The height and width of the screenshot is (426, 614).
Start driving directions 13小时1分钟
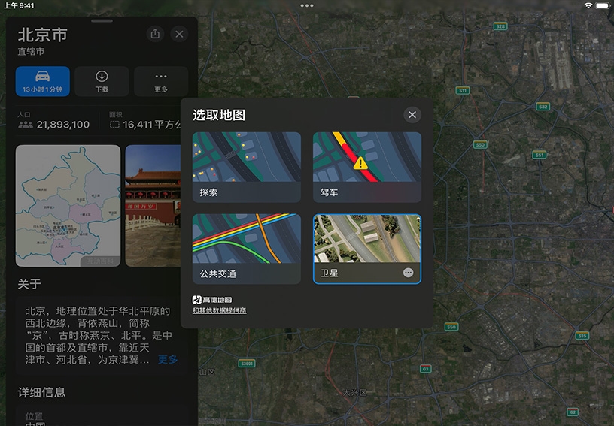(x=43, y=81)
